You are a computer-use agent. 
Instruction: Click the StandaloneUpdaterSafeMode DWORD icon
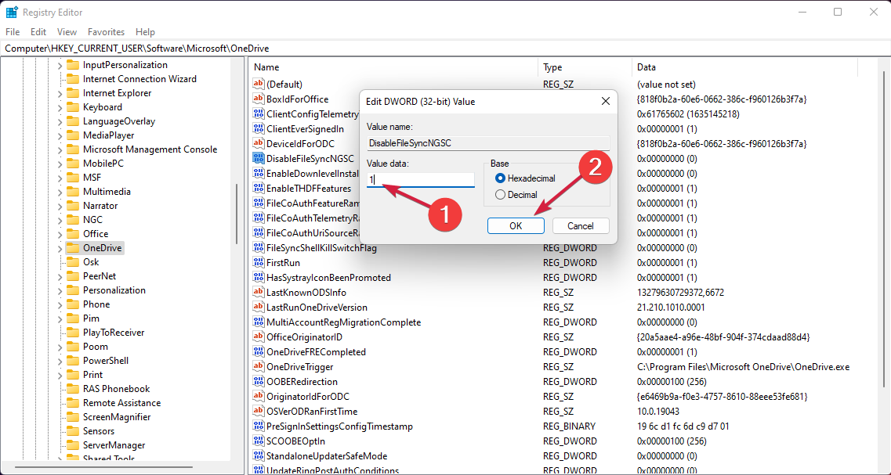click(x=259, y=455)
